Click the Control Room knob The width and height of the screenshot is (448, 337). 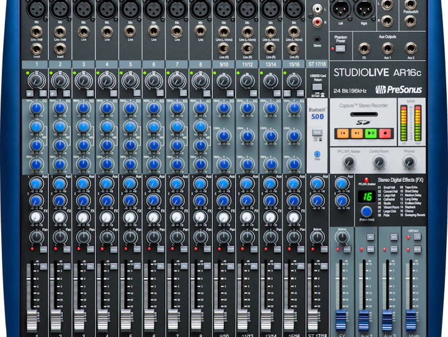[x=379, y=162]
